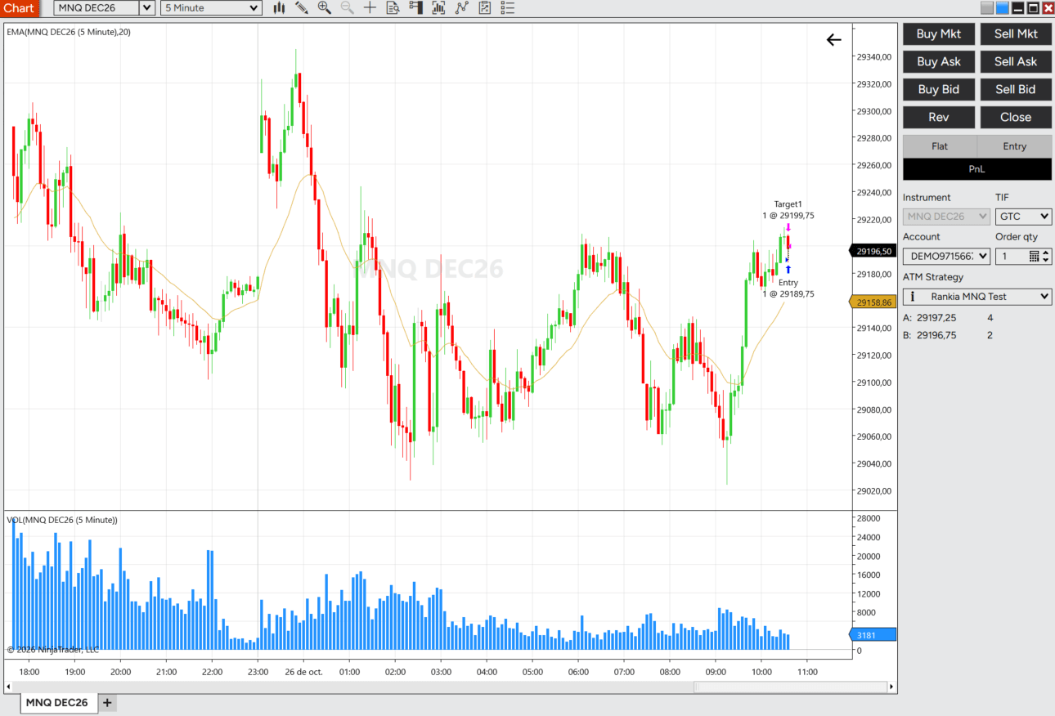The height and width of the screenshot is (716, 1055).
Task: Add a new chart tab with plus
Action: click(107, 703)
